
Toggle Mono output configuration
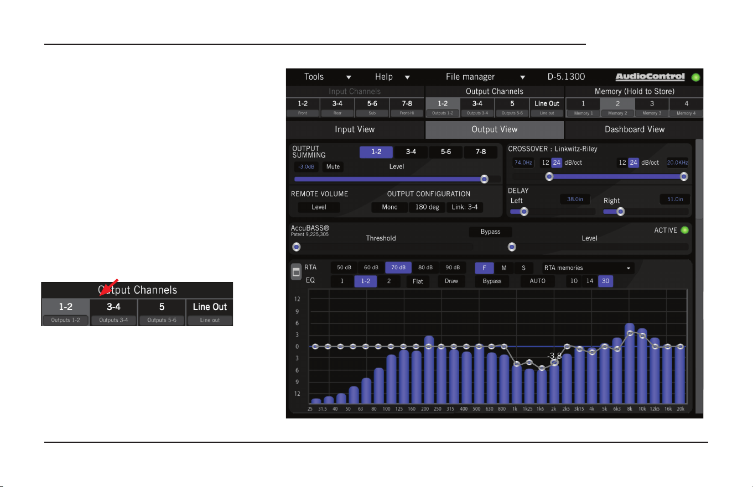click(x=390, y=207)
